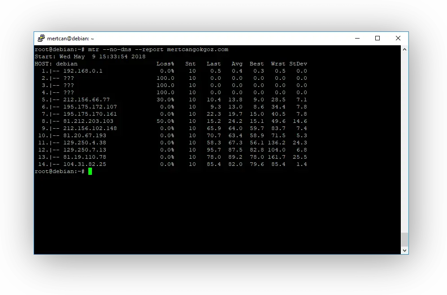Click the 64.0 average value in hop 9
The width and height of the screenshot is (447, 295).
coord(235,129)
